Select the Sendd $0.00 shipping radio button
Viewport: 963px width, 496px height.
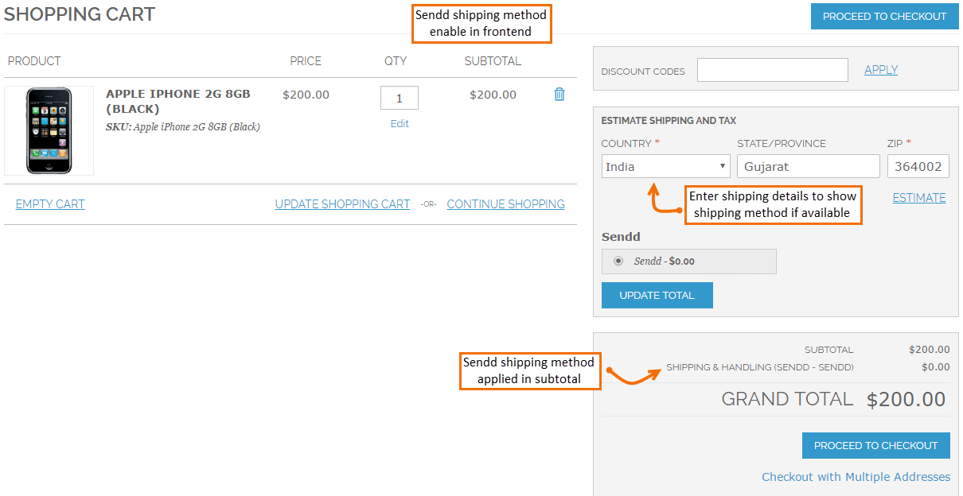point(618,261)
